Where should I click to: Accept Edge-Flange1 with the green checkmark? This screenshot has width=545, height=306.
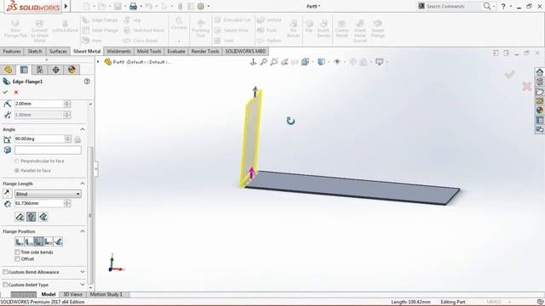pos(5,93)
